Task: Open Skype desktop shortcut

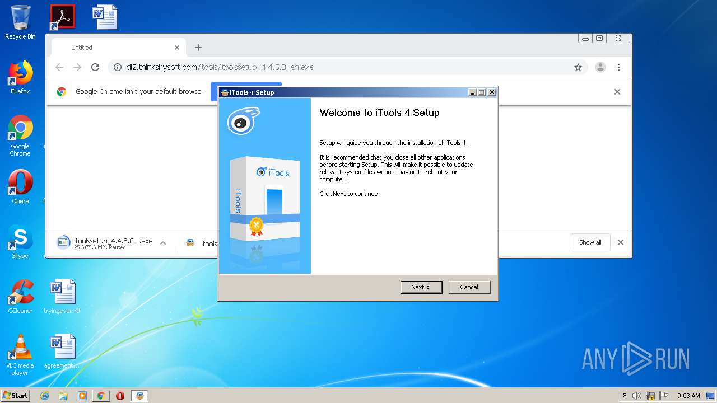Action: [20, 242]
